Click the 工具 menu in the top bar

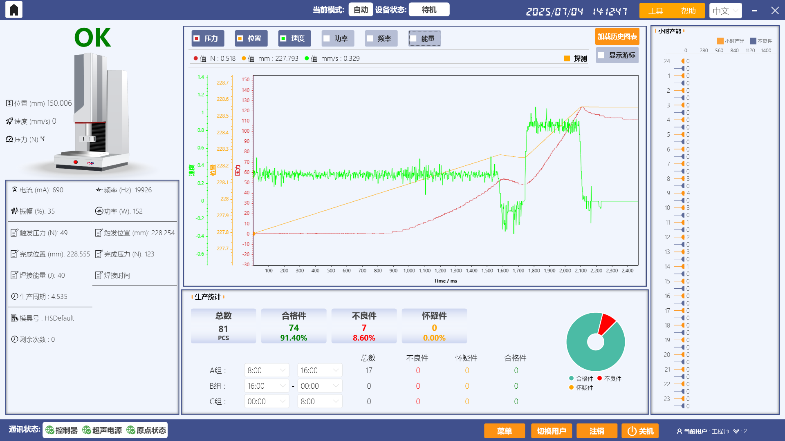pyautogui.click(x=656, y=11)
